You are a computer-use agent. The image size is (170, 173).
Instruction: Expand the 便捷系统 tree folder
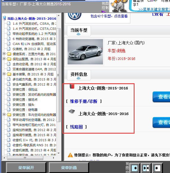4,54
